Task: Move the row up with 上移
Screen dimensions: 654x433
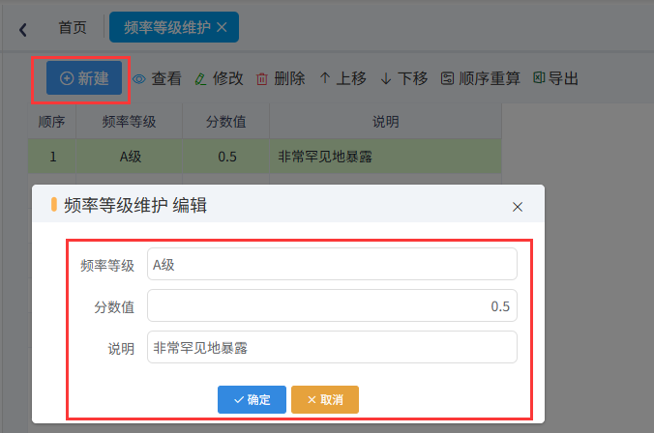Action: [x=342, y=78]
